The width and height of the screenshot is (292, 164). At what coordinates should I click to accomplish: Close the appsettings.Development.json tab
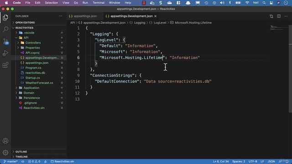(x=155, y=16)
